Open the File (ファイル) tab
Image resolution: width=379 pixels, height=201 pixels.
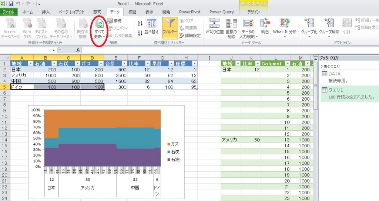(8, 12)
